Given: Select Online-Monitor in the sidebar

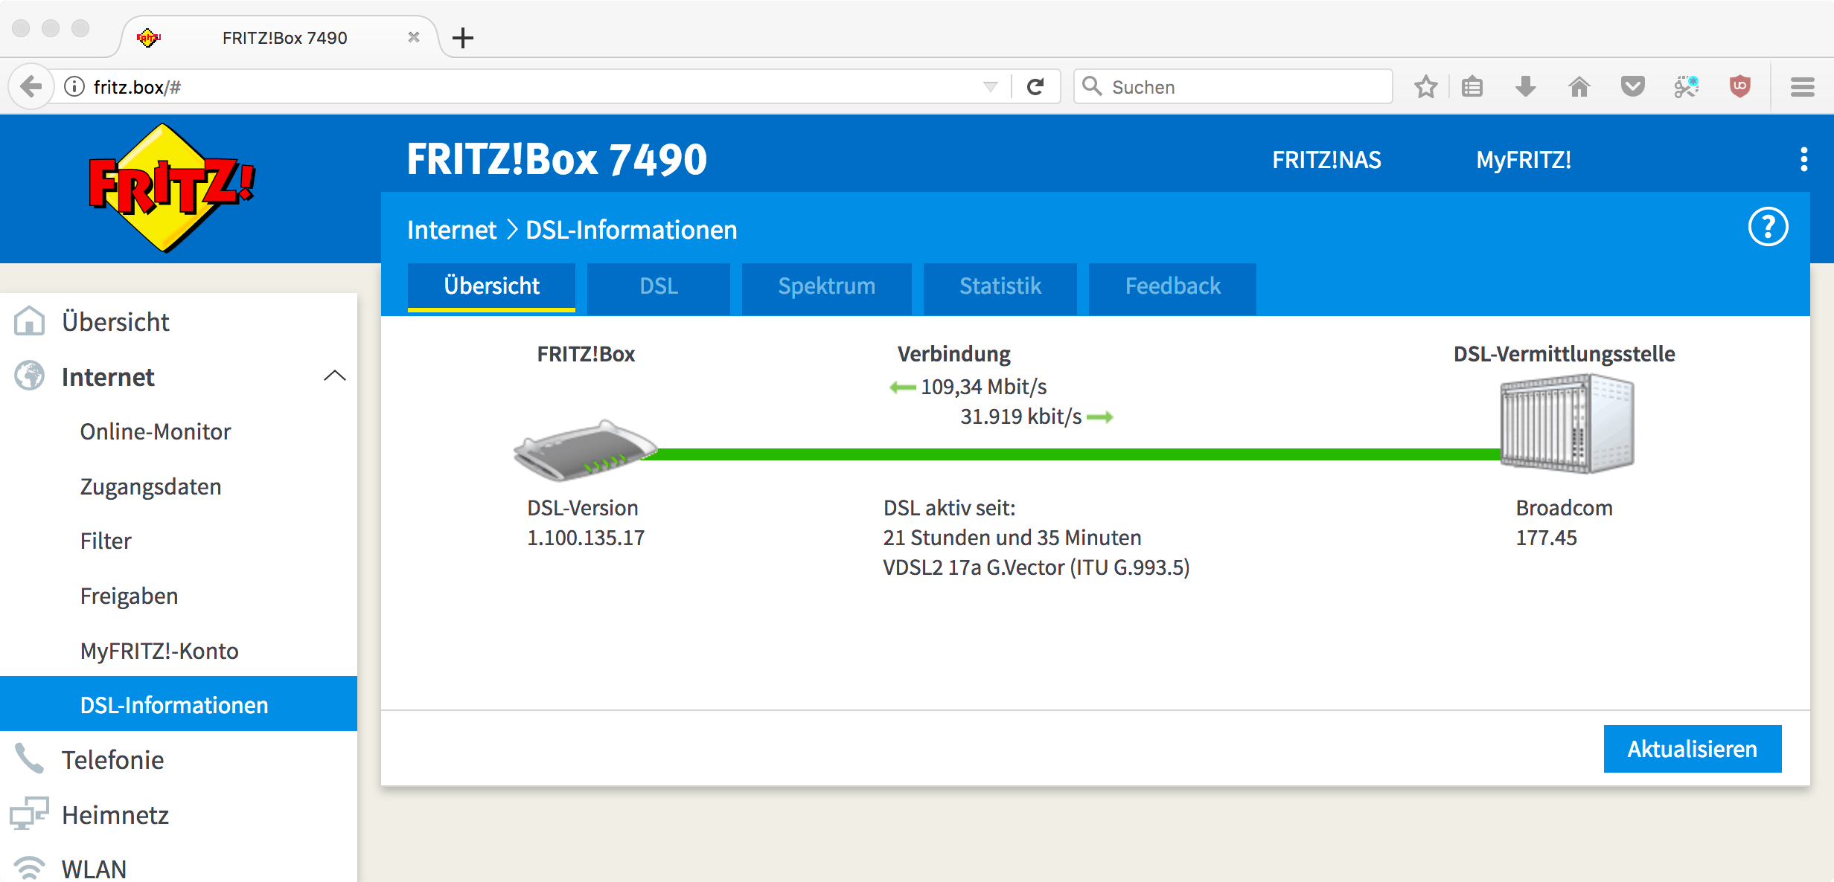Looking at the screenshot, I should tap(156, 431).
